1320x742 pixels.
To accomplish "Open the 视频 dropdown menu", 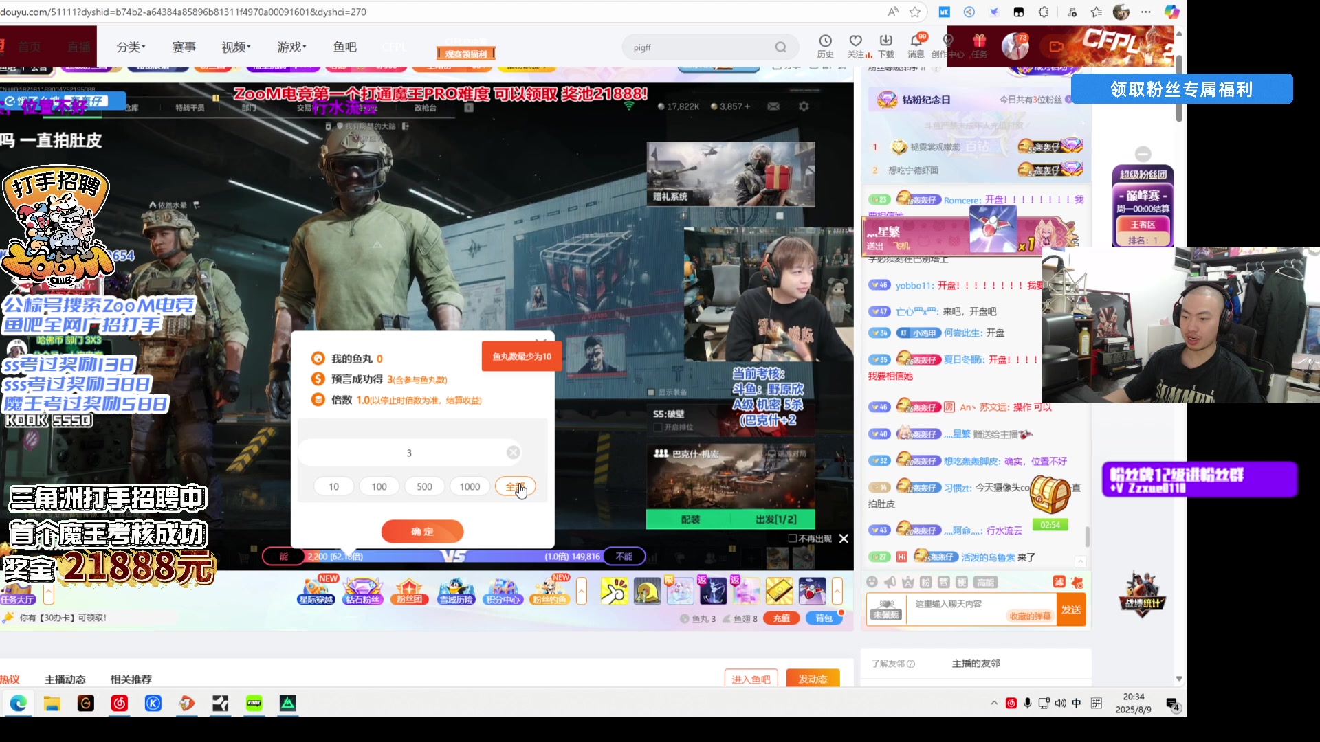I will [x=236, y=47].
